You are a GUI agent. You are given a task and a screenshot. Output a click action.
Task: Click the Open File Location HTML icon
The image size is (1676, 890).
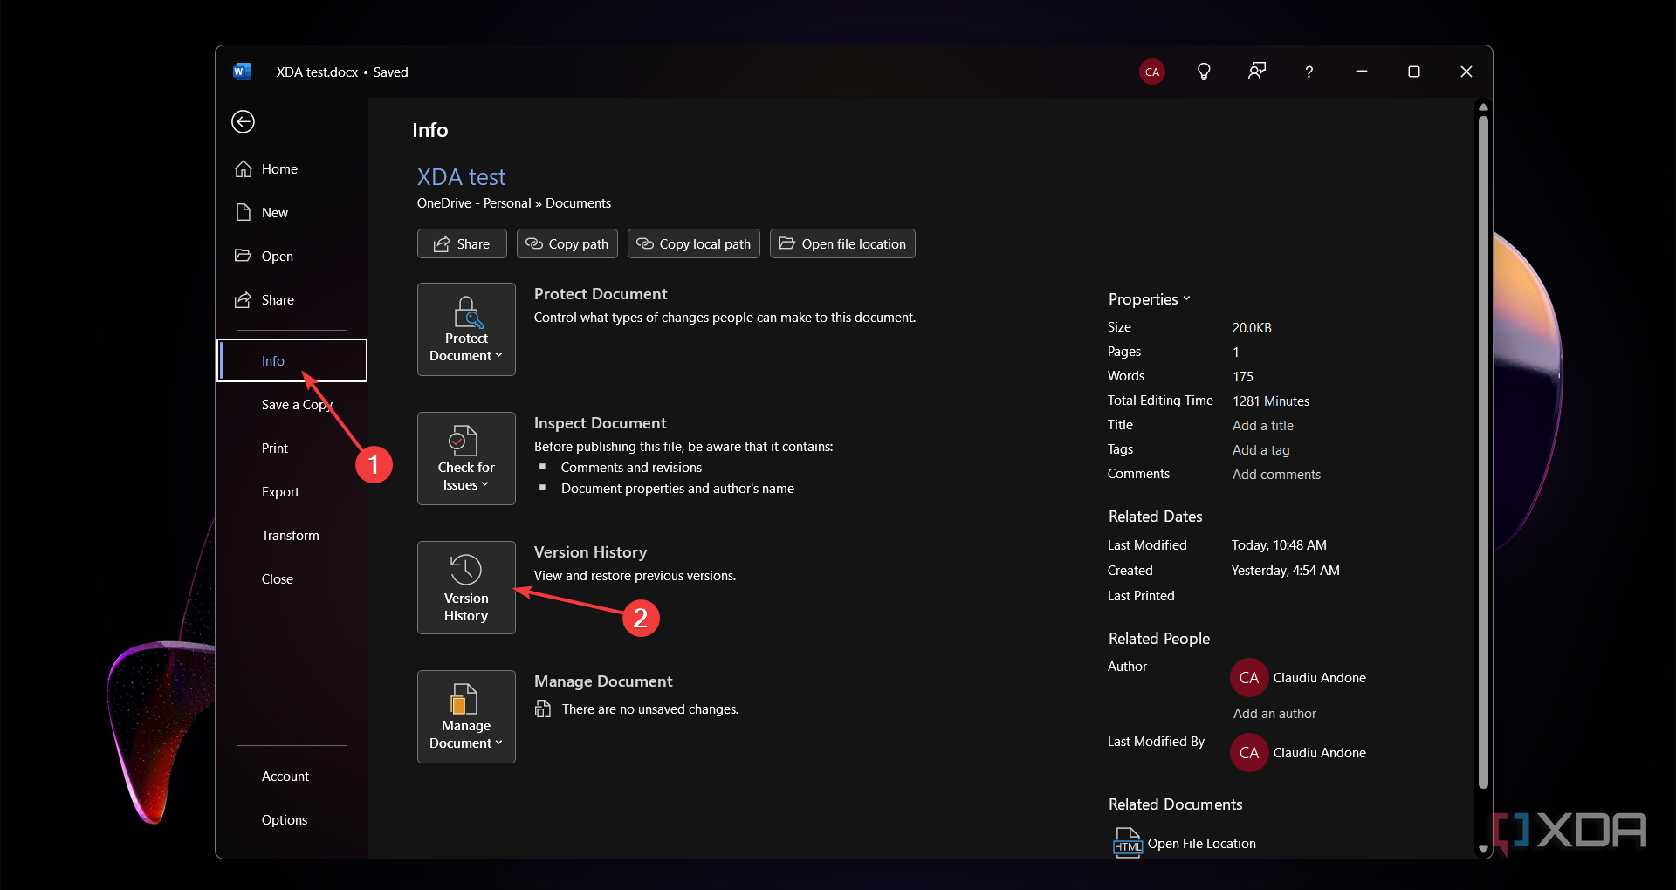(x=1127, y=843)
